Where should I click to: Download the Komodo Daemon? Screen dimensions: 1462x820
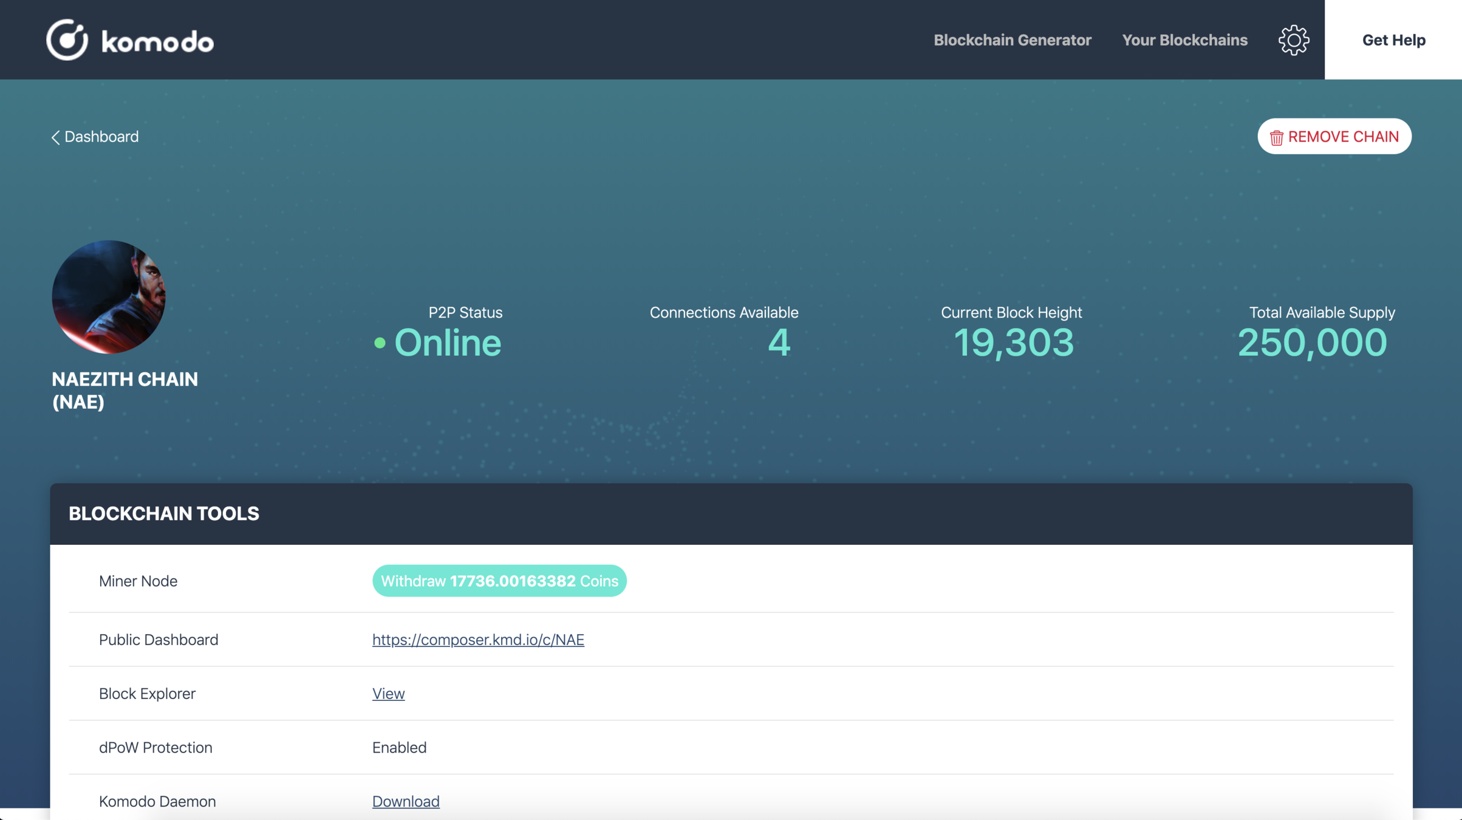click(406, 801)
